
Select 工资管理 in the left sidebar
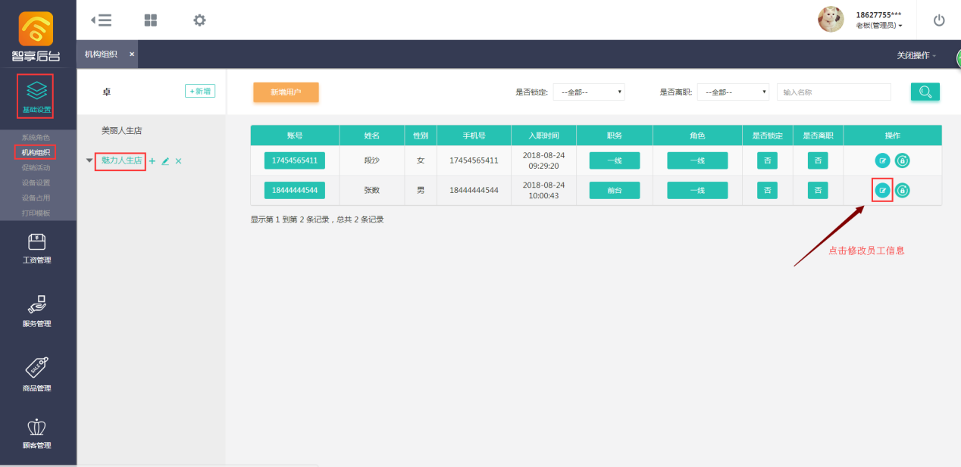point(37,249)
